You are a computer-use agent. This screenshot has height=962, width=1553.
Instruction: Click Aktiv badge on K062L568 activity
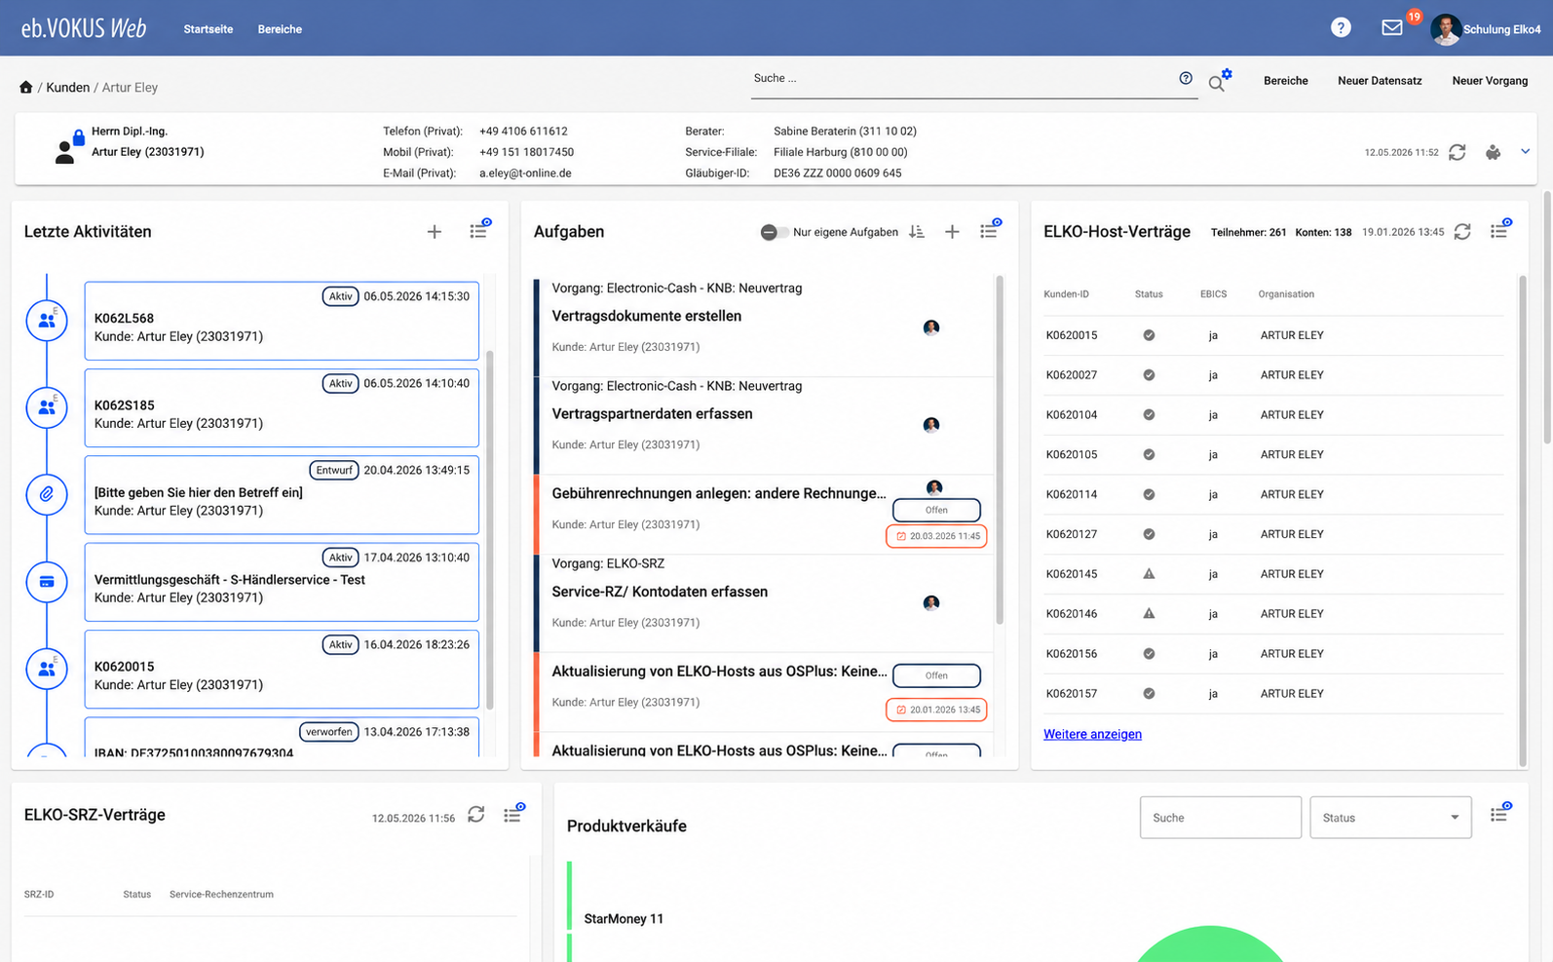[340, 296]
